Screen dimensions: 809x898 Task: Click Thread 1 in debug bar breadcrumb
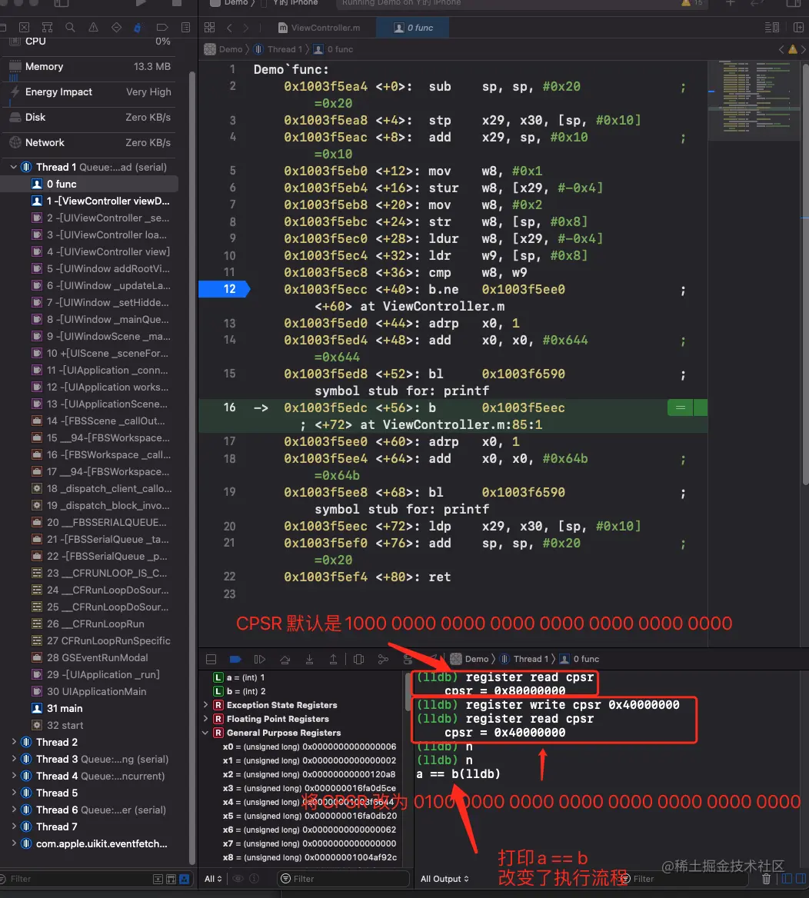click(524, 659)
